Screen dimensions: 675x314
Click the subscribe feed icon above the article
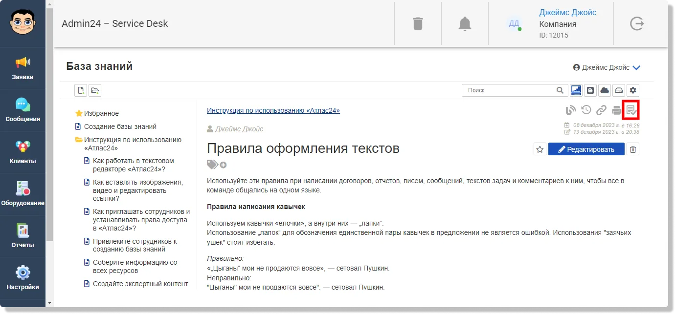[571, 110]
